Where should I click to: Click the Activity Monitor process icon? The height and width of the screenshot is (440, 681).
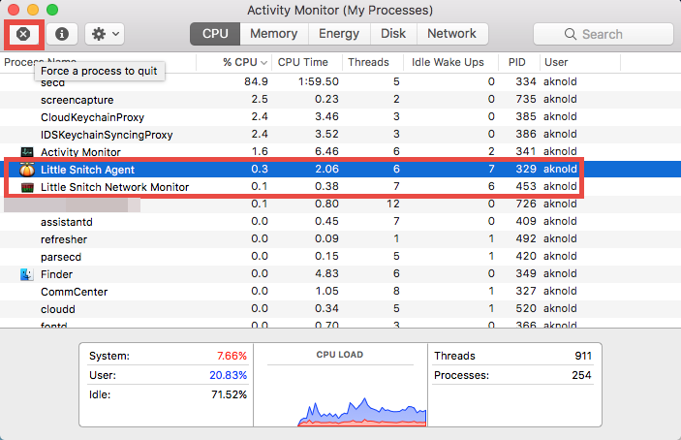pos(27,152)
